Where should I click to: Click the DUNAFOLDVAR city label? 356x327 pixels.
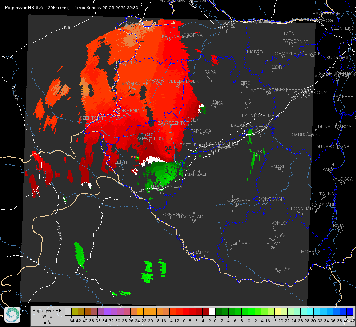pyautogui.click(x=332, y=146)
